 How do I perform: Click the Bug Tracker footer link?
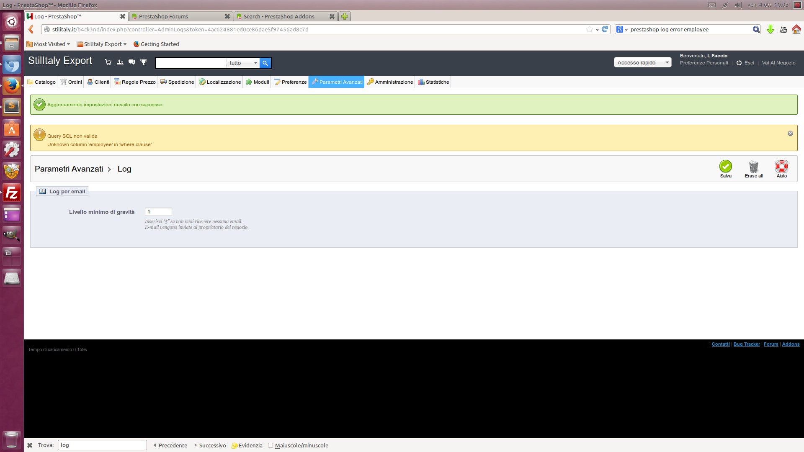[746, 344]
